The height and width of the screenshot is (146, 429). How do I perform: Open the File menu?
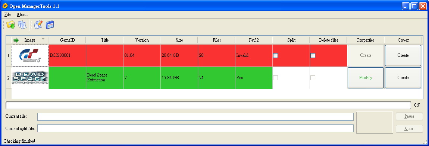7,14
